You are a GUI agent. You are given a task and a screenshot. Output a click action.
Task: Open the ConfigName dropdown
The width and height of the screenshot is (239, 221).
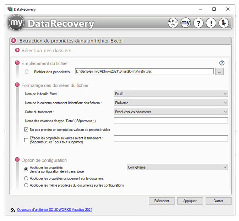(177, 167)
